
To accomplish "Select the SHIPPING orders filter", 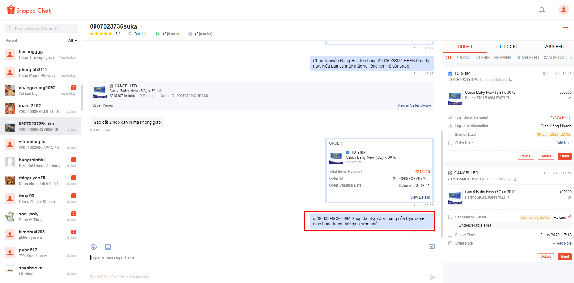I will (x=503, y=58).
